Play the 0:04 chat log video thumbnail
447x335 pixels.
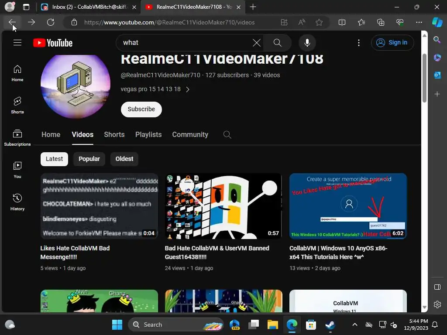point(99,206)
